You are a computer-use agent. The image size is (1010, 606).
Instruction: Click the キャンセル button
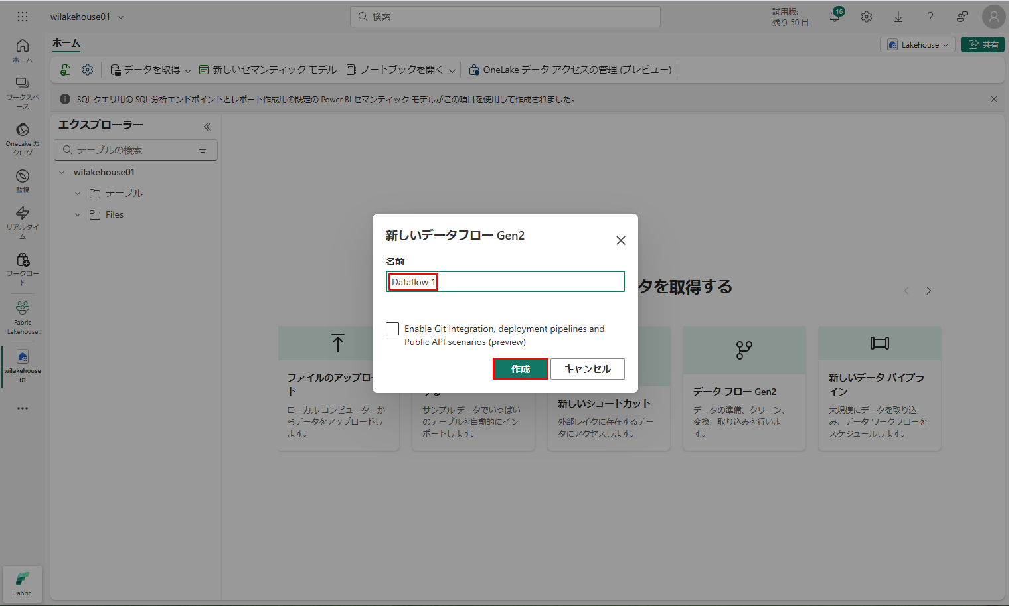point(587,369)
